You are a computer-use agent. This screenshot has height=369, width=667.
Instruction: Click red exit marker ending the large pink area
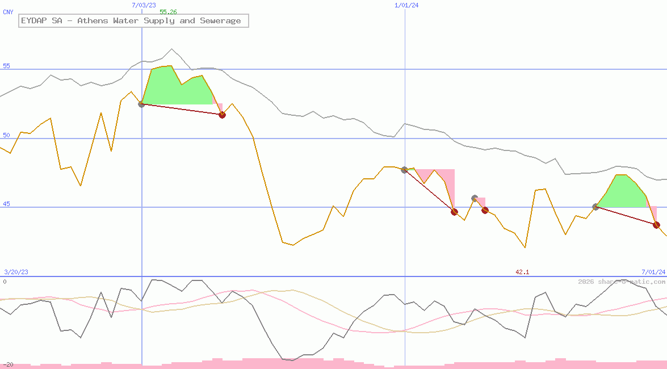pyautogui.click(x=454, y=212)
